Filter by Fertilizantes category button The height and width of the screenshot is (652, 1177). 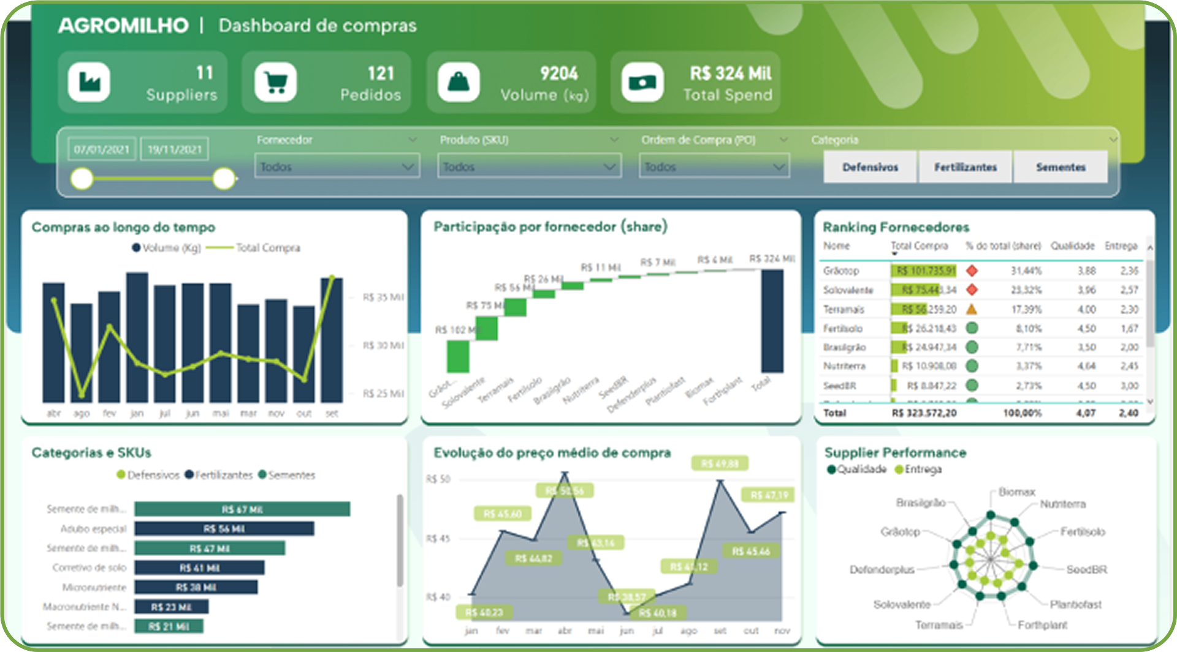[966, 167]
